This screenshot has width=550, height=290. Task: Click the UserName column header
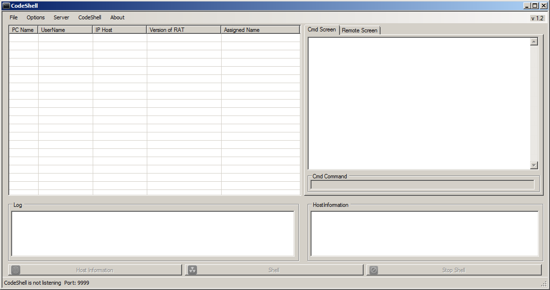tap(65, 30)
